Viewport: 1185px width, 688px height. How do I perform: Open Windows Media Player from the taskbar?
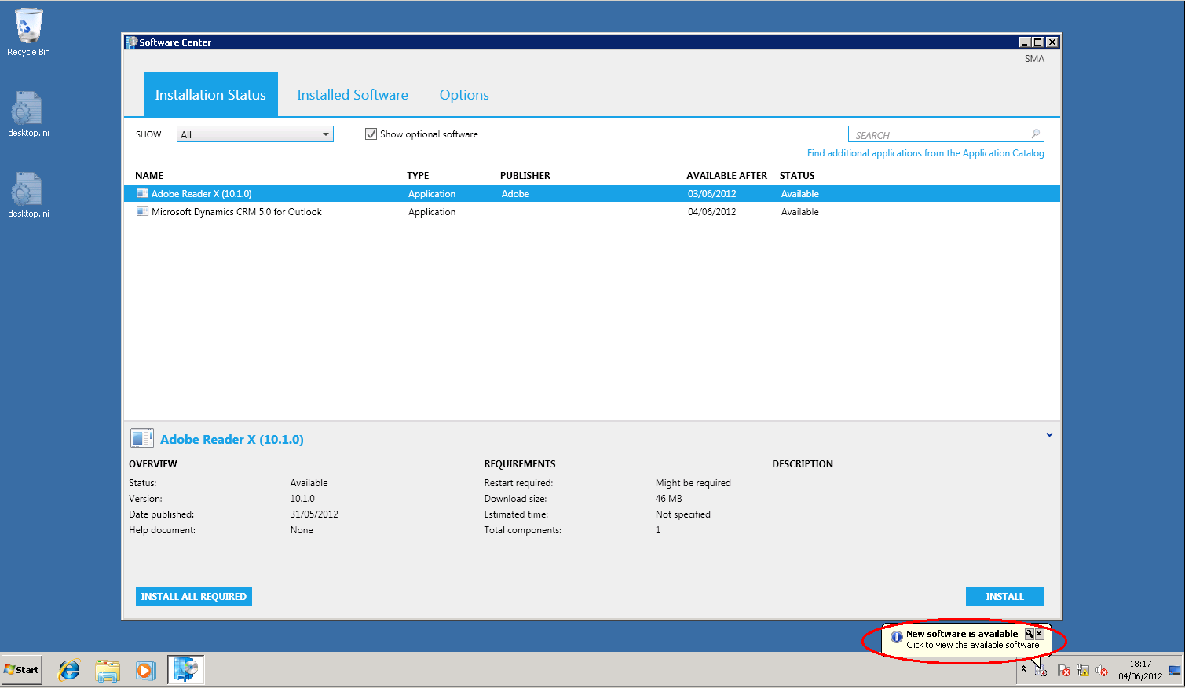pos(144,670)
